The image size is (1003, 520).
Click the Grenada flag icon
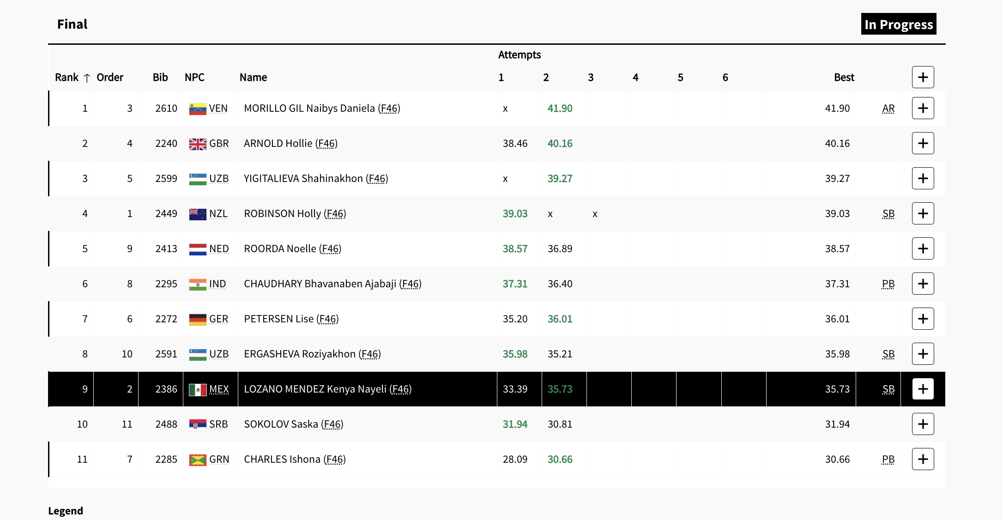coord(198,460)
